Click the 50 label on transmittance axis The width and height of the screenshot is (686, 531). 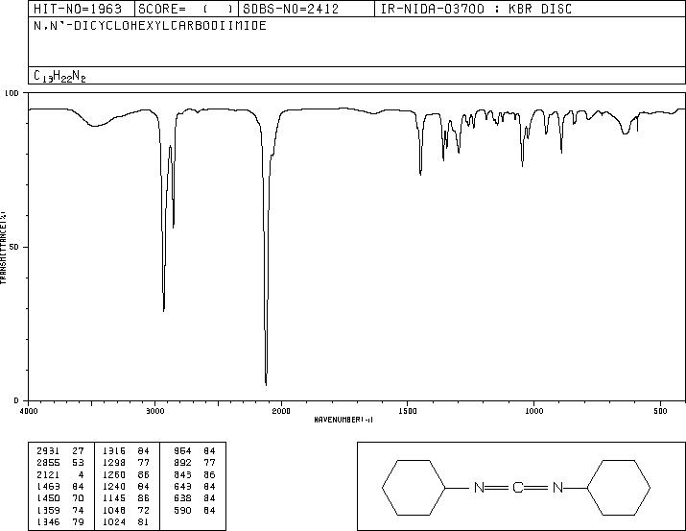[x=14, y=247]
